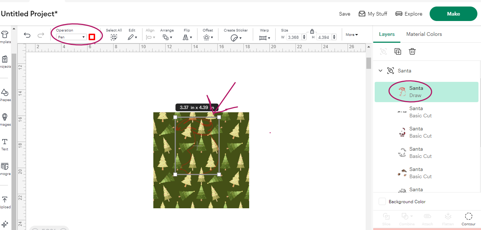The height and width of the screenshot is (230, 481).
Task: Enable the Background Color checkbox
Action: click(382, 202)
